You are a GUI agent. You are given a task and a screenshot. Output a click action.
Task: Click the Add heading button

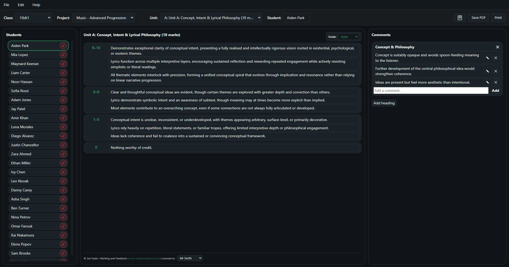click(384, 103)
